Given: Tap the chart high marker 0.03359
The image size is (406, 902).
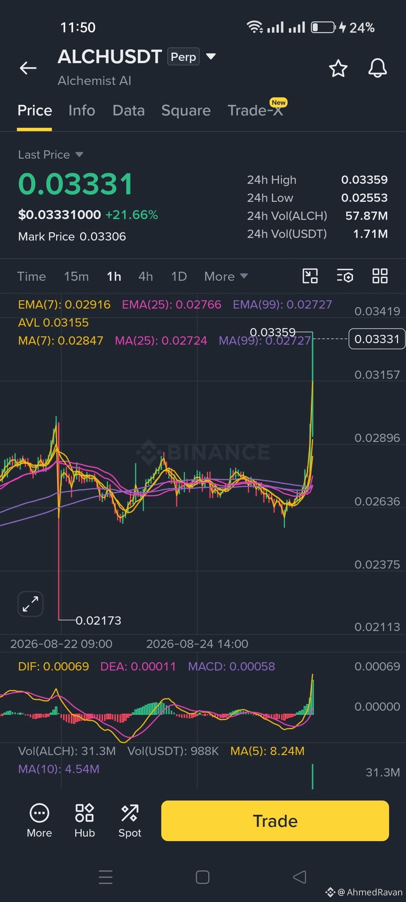Looking at the screenshot, I should point(273,332).
